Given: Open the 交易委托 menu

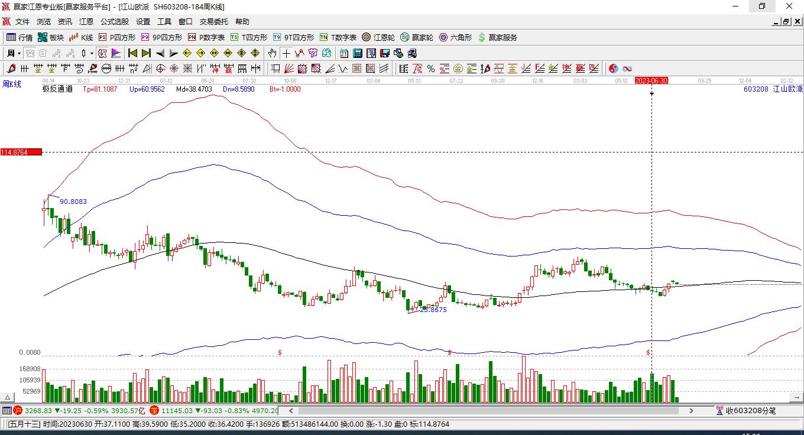Looking at the screenshot, I should [x=213, y=22].
